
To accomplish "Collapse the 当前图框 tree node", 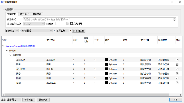I will coord(10,55).
